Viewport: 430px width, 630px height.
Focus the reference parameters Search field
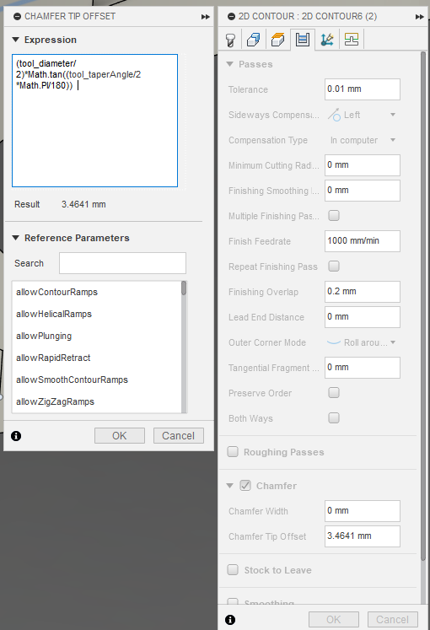point(122,263)
